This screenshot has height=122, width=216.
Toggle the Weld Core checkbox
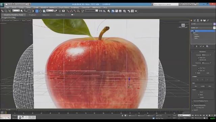pyautogui.click(x=198, y=58)
